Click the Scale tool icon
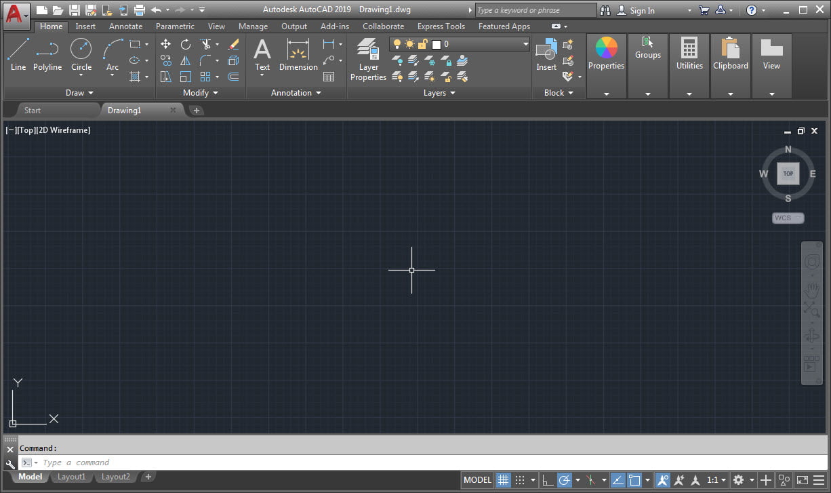831x493 pixels. click(185, 77)
